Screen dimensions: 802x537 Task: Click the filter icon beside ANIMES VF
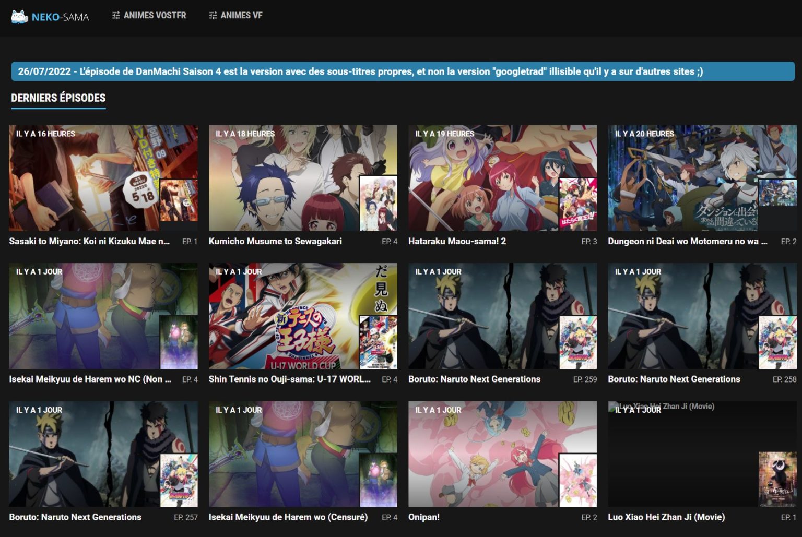click(x=213, y=15)
